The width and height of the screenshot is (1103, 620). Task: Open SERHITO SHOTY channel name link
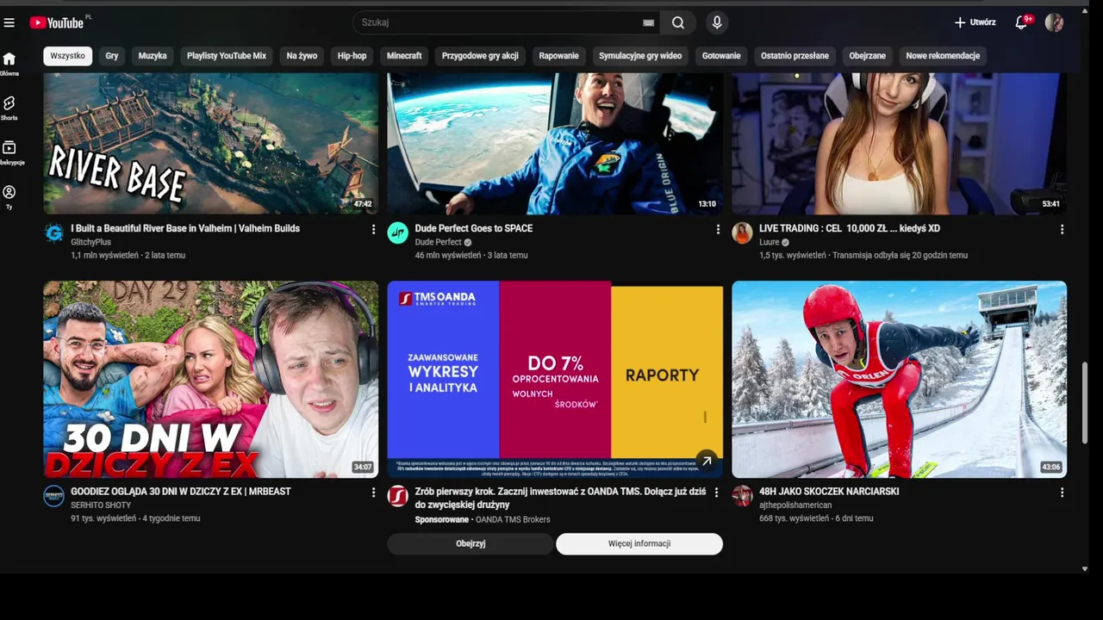pyautogui.click(x=101, y=505)
